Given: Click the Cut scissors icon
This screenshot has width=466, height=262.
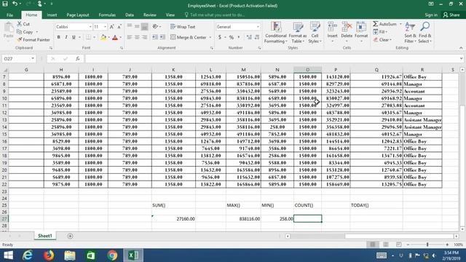Looking at the screenshot, I should 20,24.
